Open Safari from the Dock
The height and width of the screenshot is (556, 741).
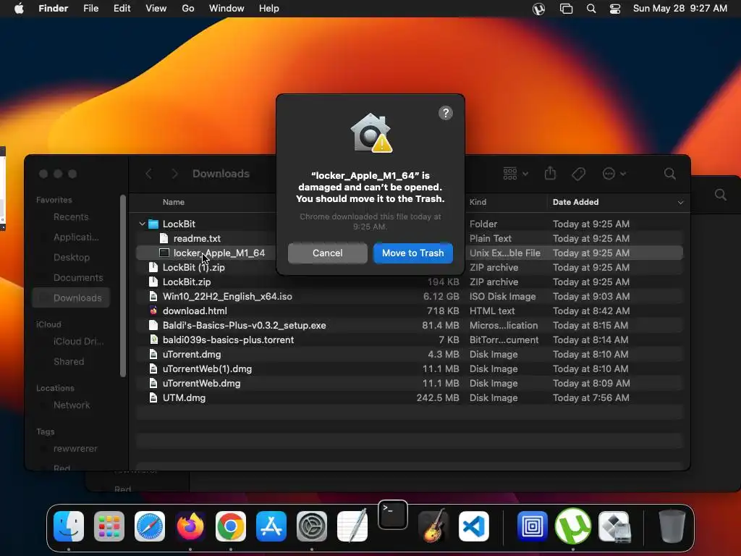click(150, 526)
